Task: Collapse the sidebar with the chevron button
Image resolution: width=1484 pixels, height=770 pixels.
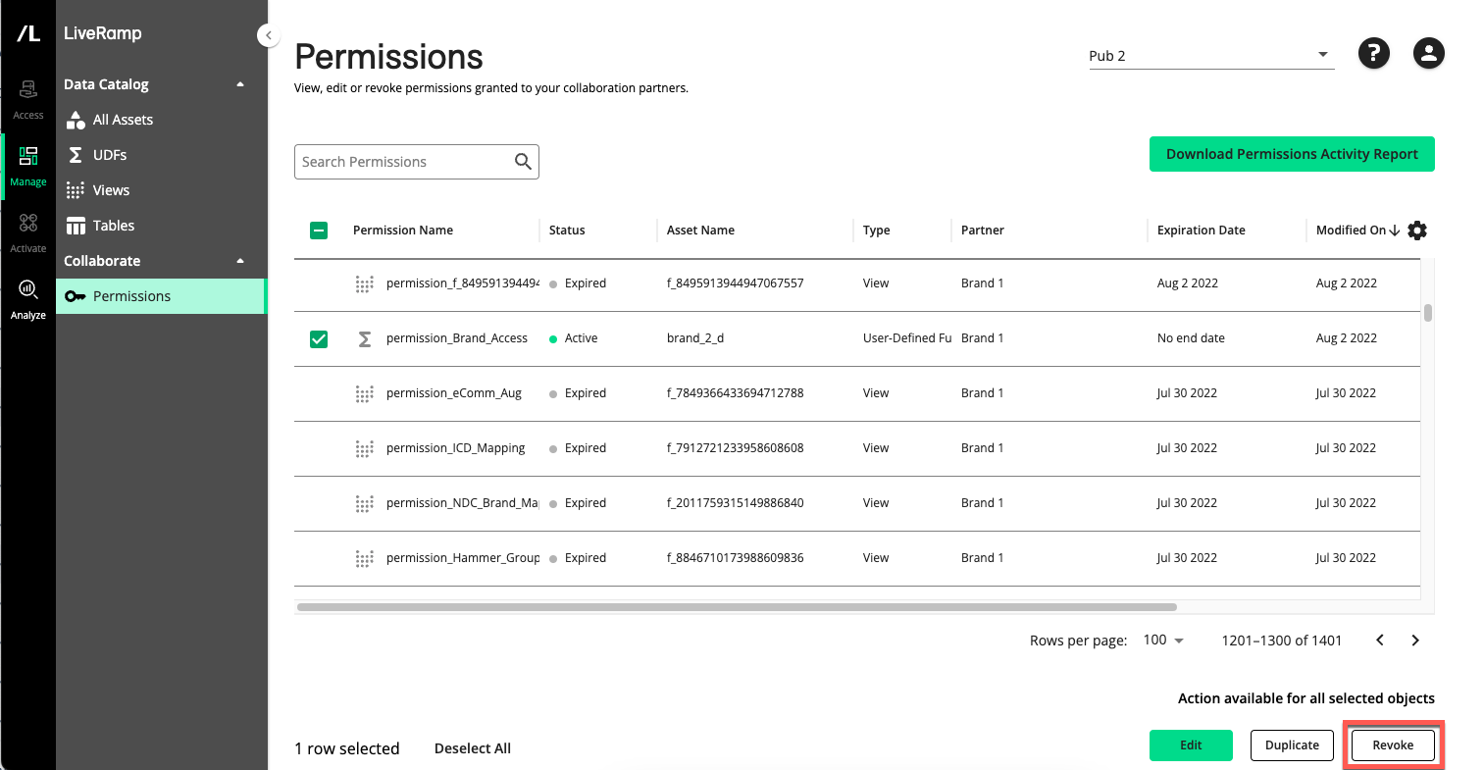Action: (268, 35)
